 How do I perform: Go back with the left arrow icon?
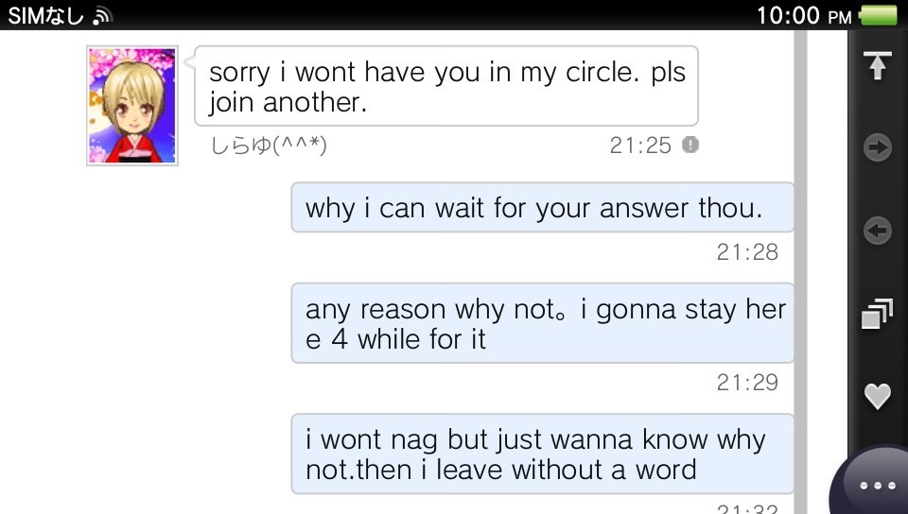[x=878, y=231]
